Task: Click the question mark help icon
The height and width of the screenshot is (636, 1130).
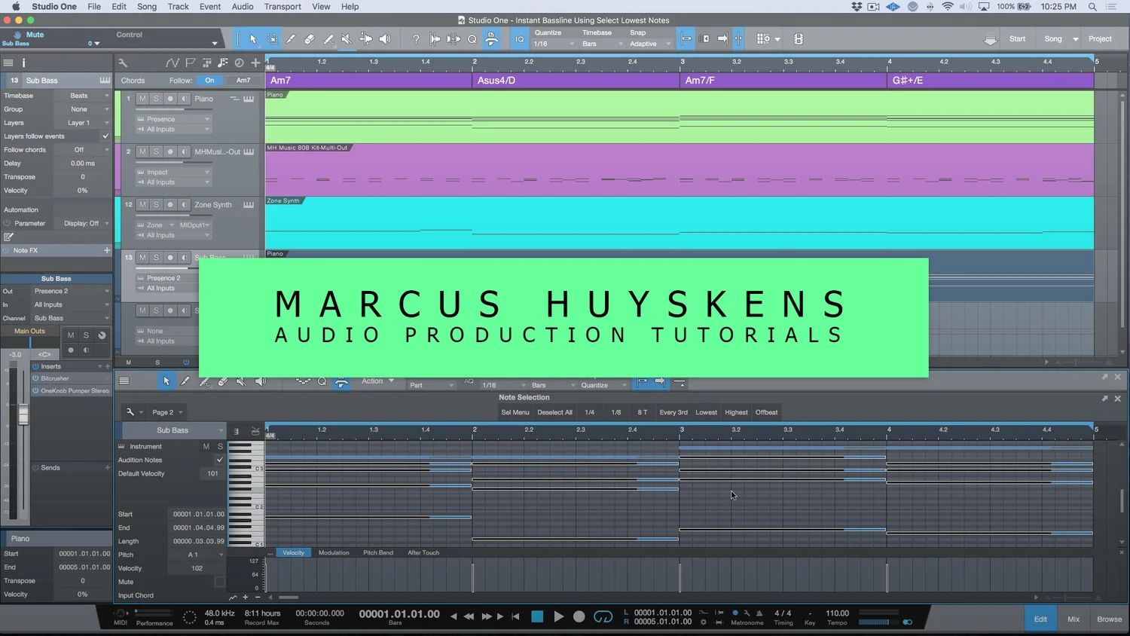Action: 416,39
